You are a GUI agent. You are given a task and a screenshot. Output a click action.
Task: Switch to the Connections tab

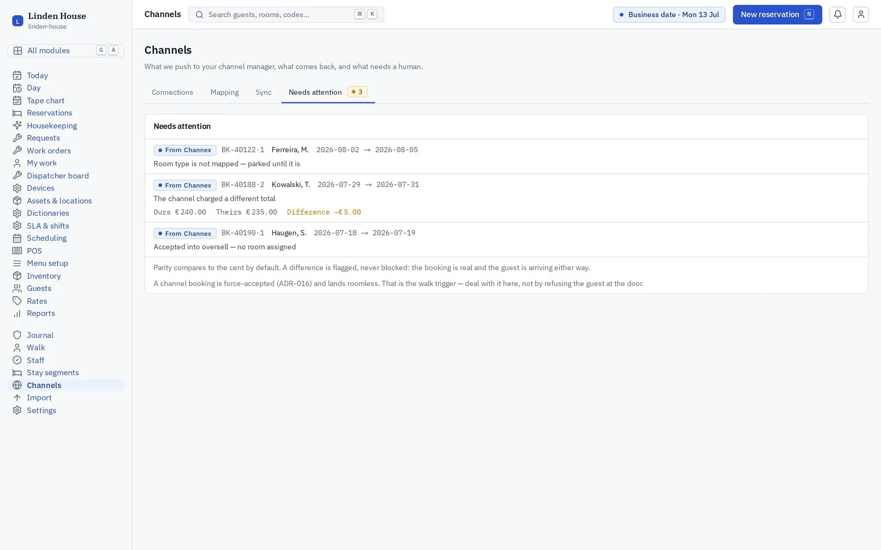tap(172, 92)
